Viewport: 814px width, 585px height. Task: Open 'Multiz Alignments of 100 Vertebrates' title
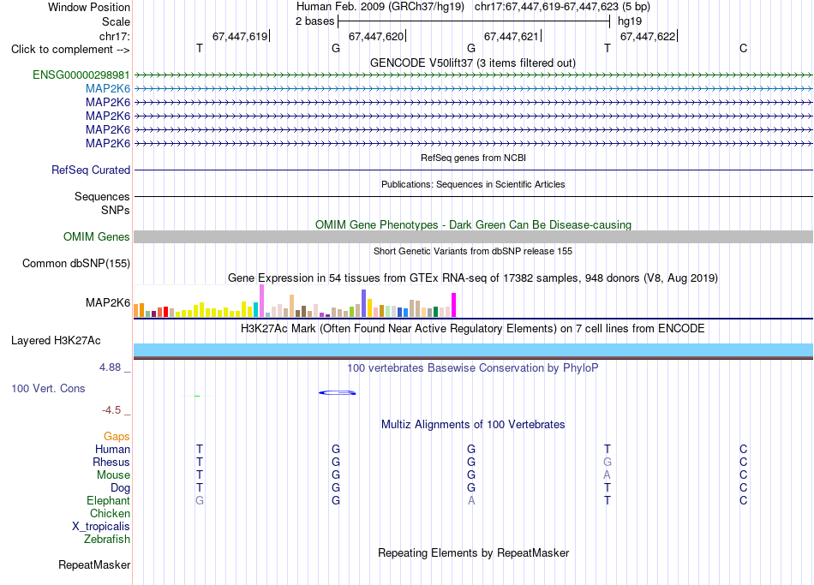click(473, 425)
